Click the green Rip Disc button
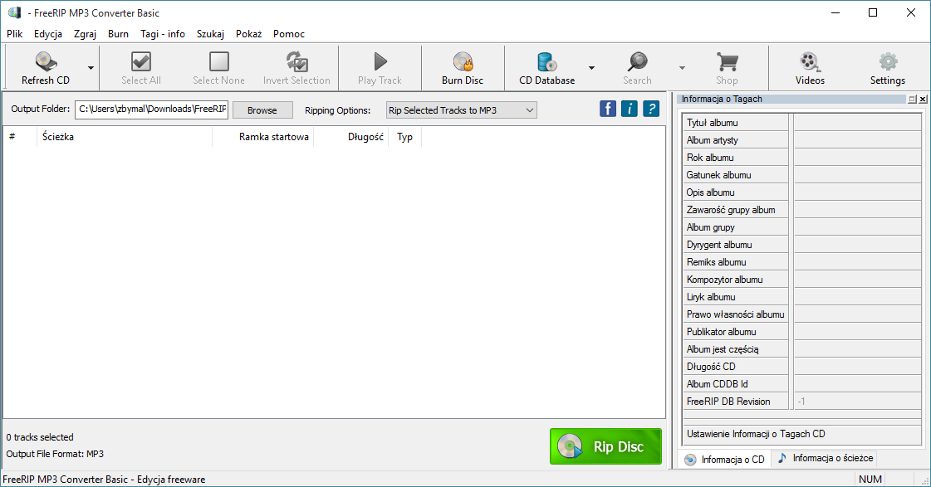 pyautogui.click(x=605, y=446)
